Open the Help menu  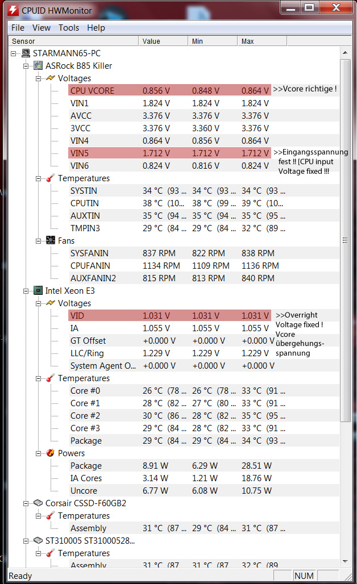(x=96, y=28)
